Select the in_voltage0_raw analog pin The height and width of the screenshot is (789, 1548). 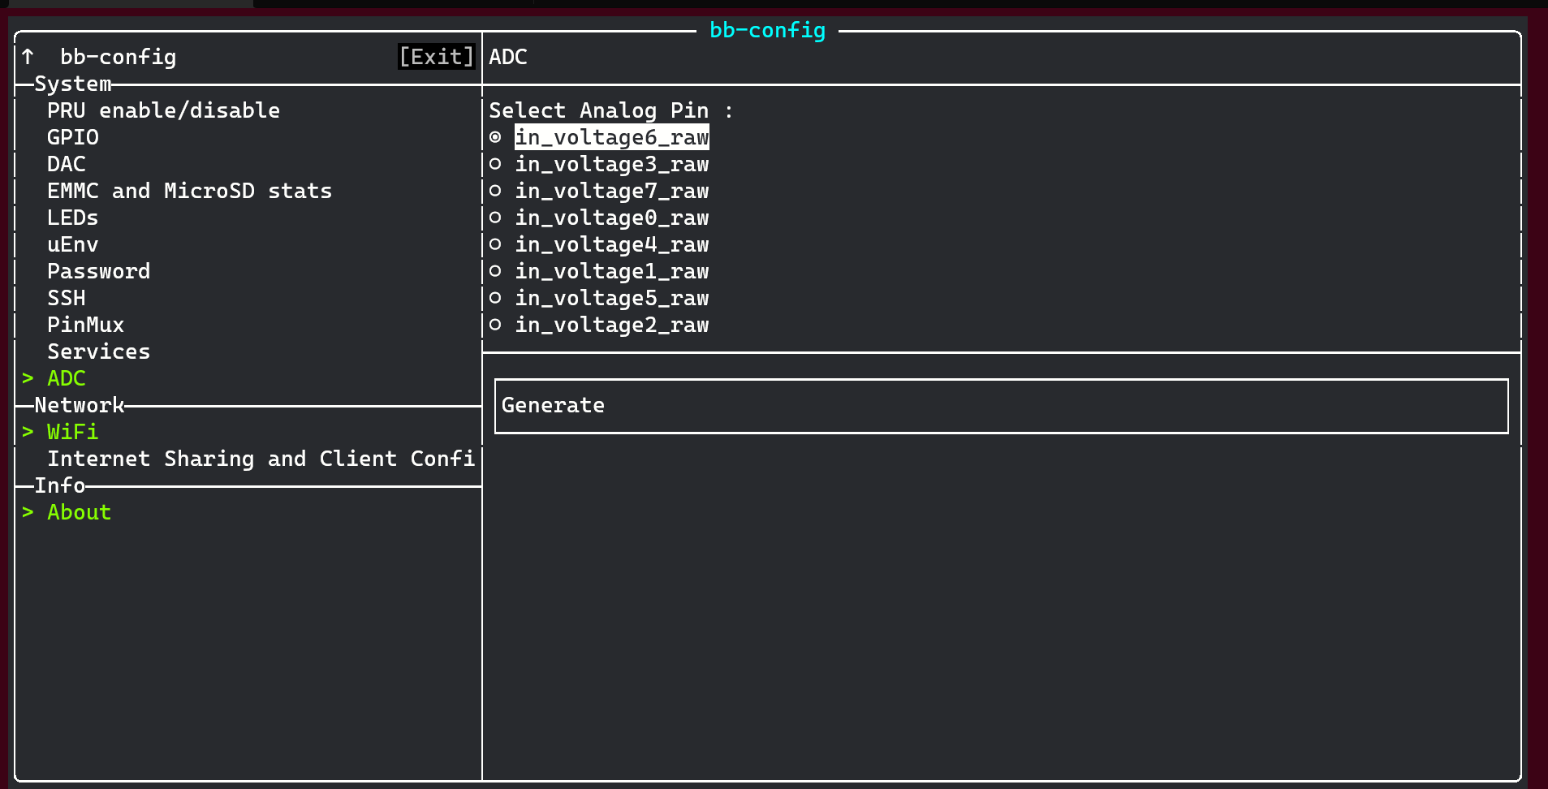click(x=611, y=218)
